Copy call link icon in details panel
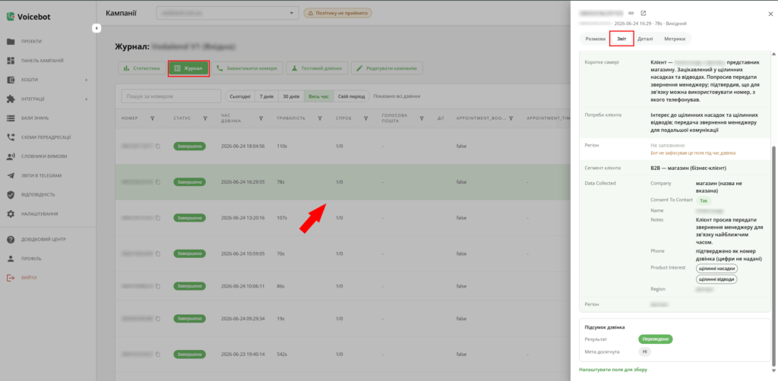Image resolution: width=778 pixels, height=381 pixels. click(631, 14)
